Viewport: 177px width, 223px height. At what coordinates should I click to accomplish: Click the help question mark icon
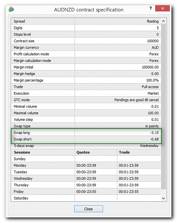tap(150, 9)
